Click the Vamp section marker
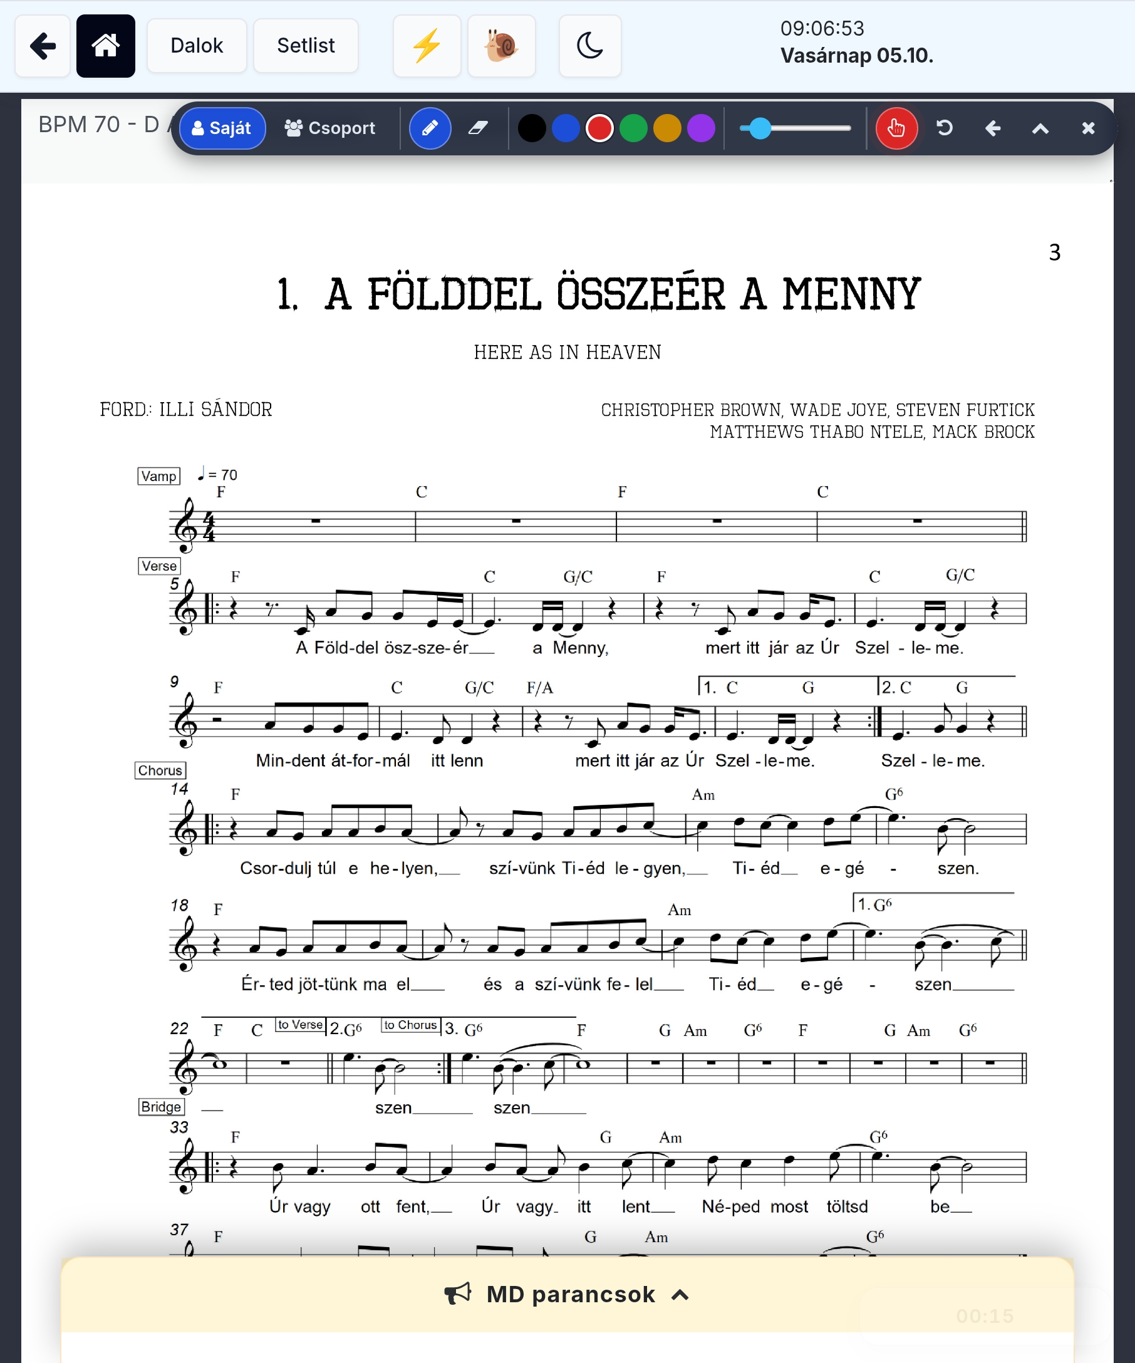This screenshot has width=1135, height=1363. click(x=159, y=476)
